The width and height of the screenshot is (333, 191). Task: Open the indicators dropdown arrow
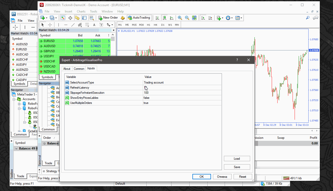[223, 18]
